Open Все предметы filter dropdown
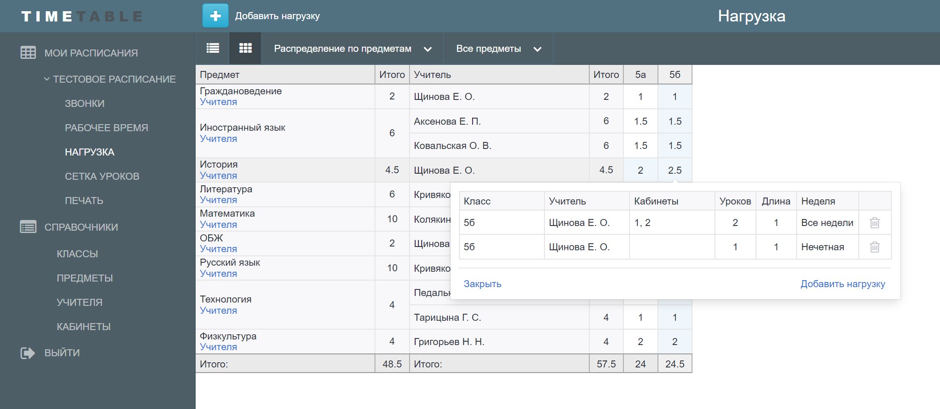 [498, 49]
